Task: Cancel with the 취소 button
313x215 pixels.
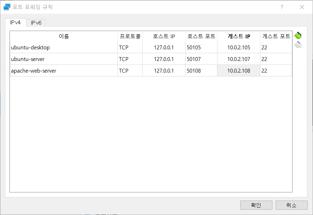Action: pos(291,205)
